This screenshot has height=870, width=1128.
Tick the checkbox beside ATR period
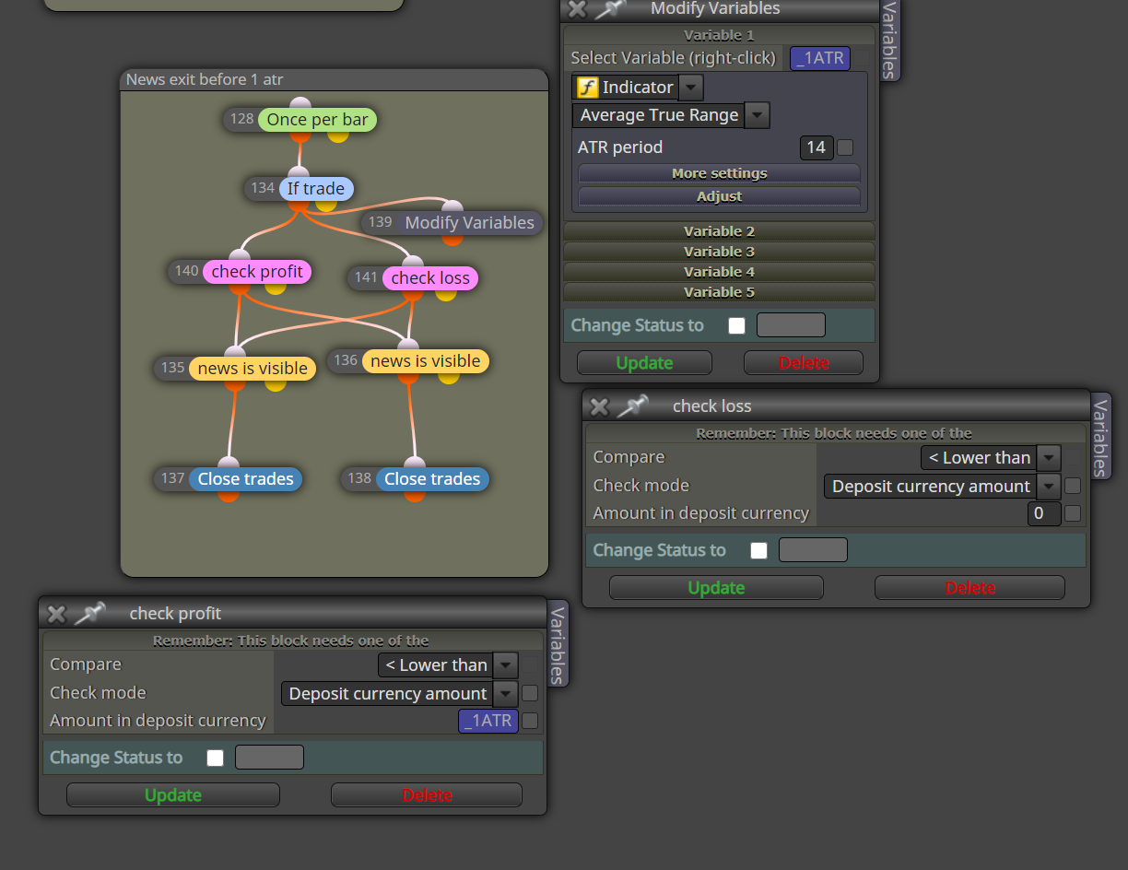pyautogui.click(x=845, y=147)
